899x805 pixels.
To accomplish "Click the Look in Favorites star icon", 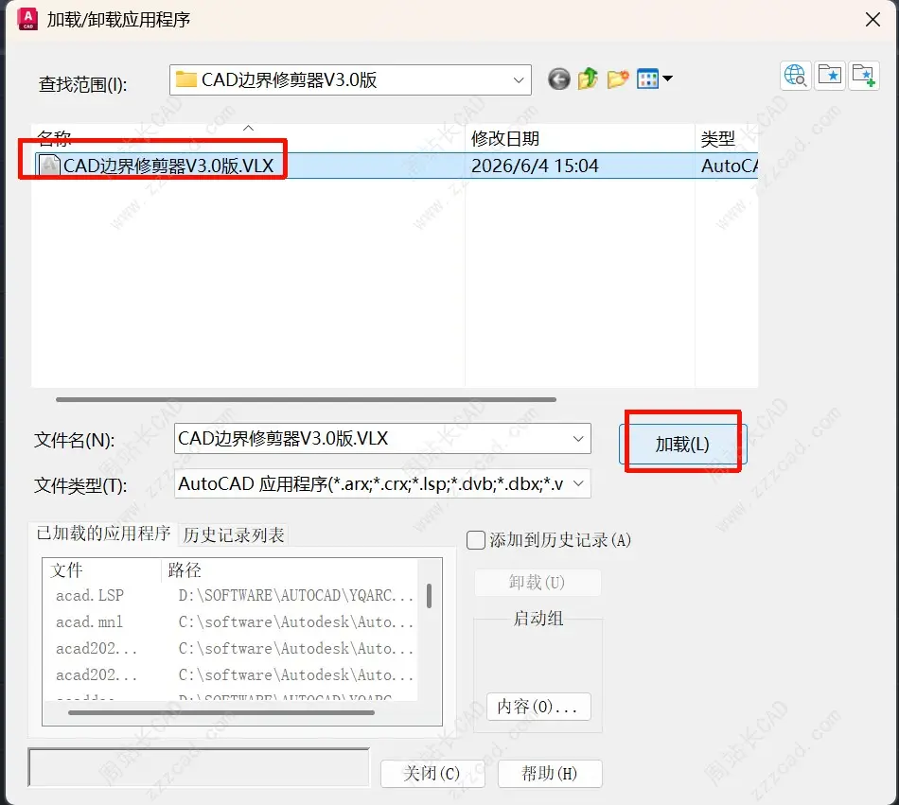I will click(x=830, y=75).
